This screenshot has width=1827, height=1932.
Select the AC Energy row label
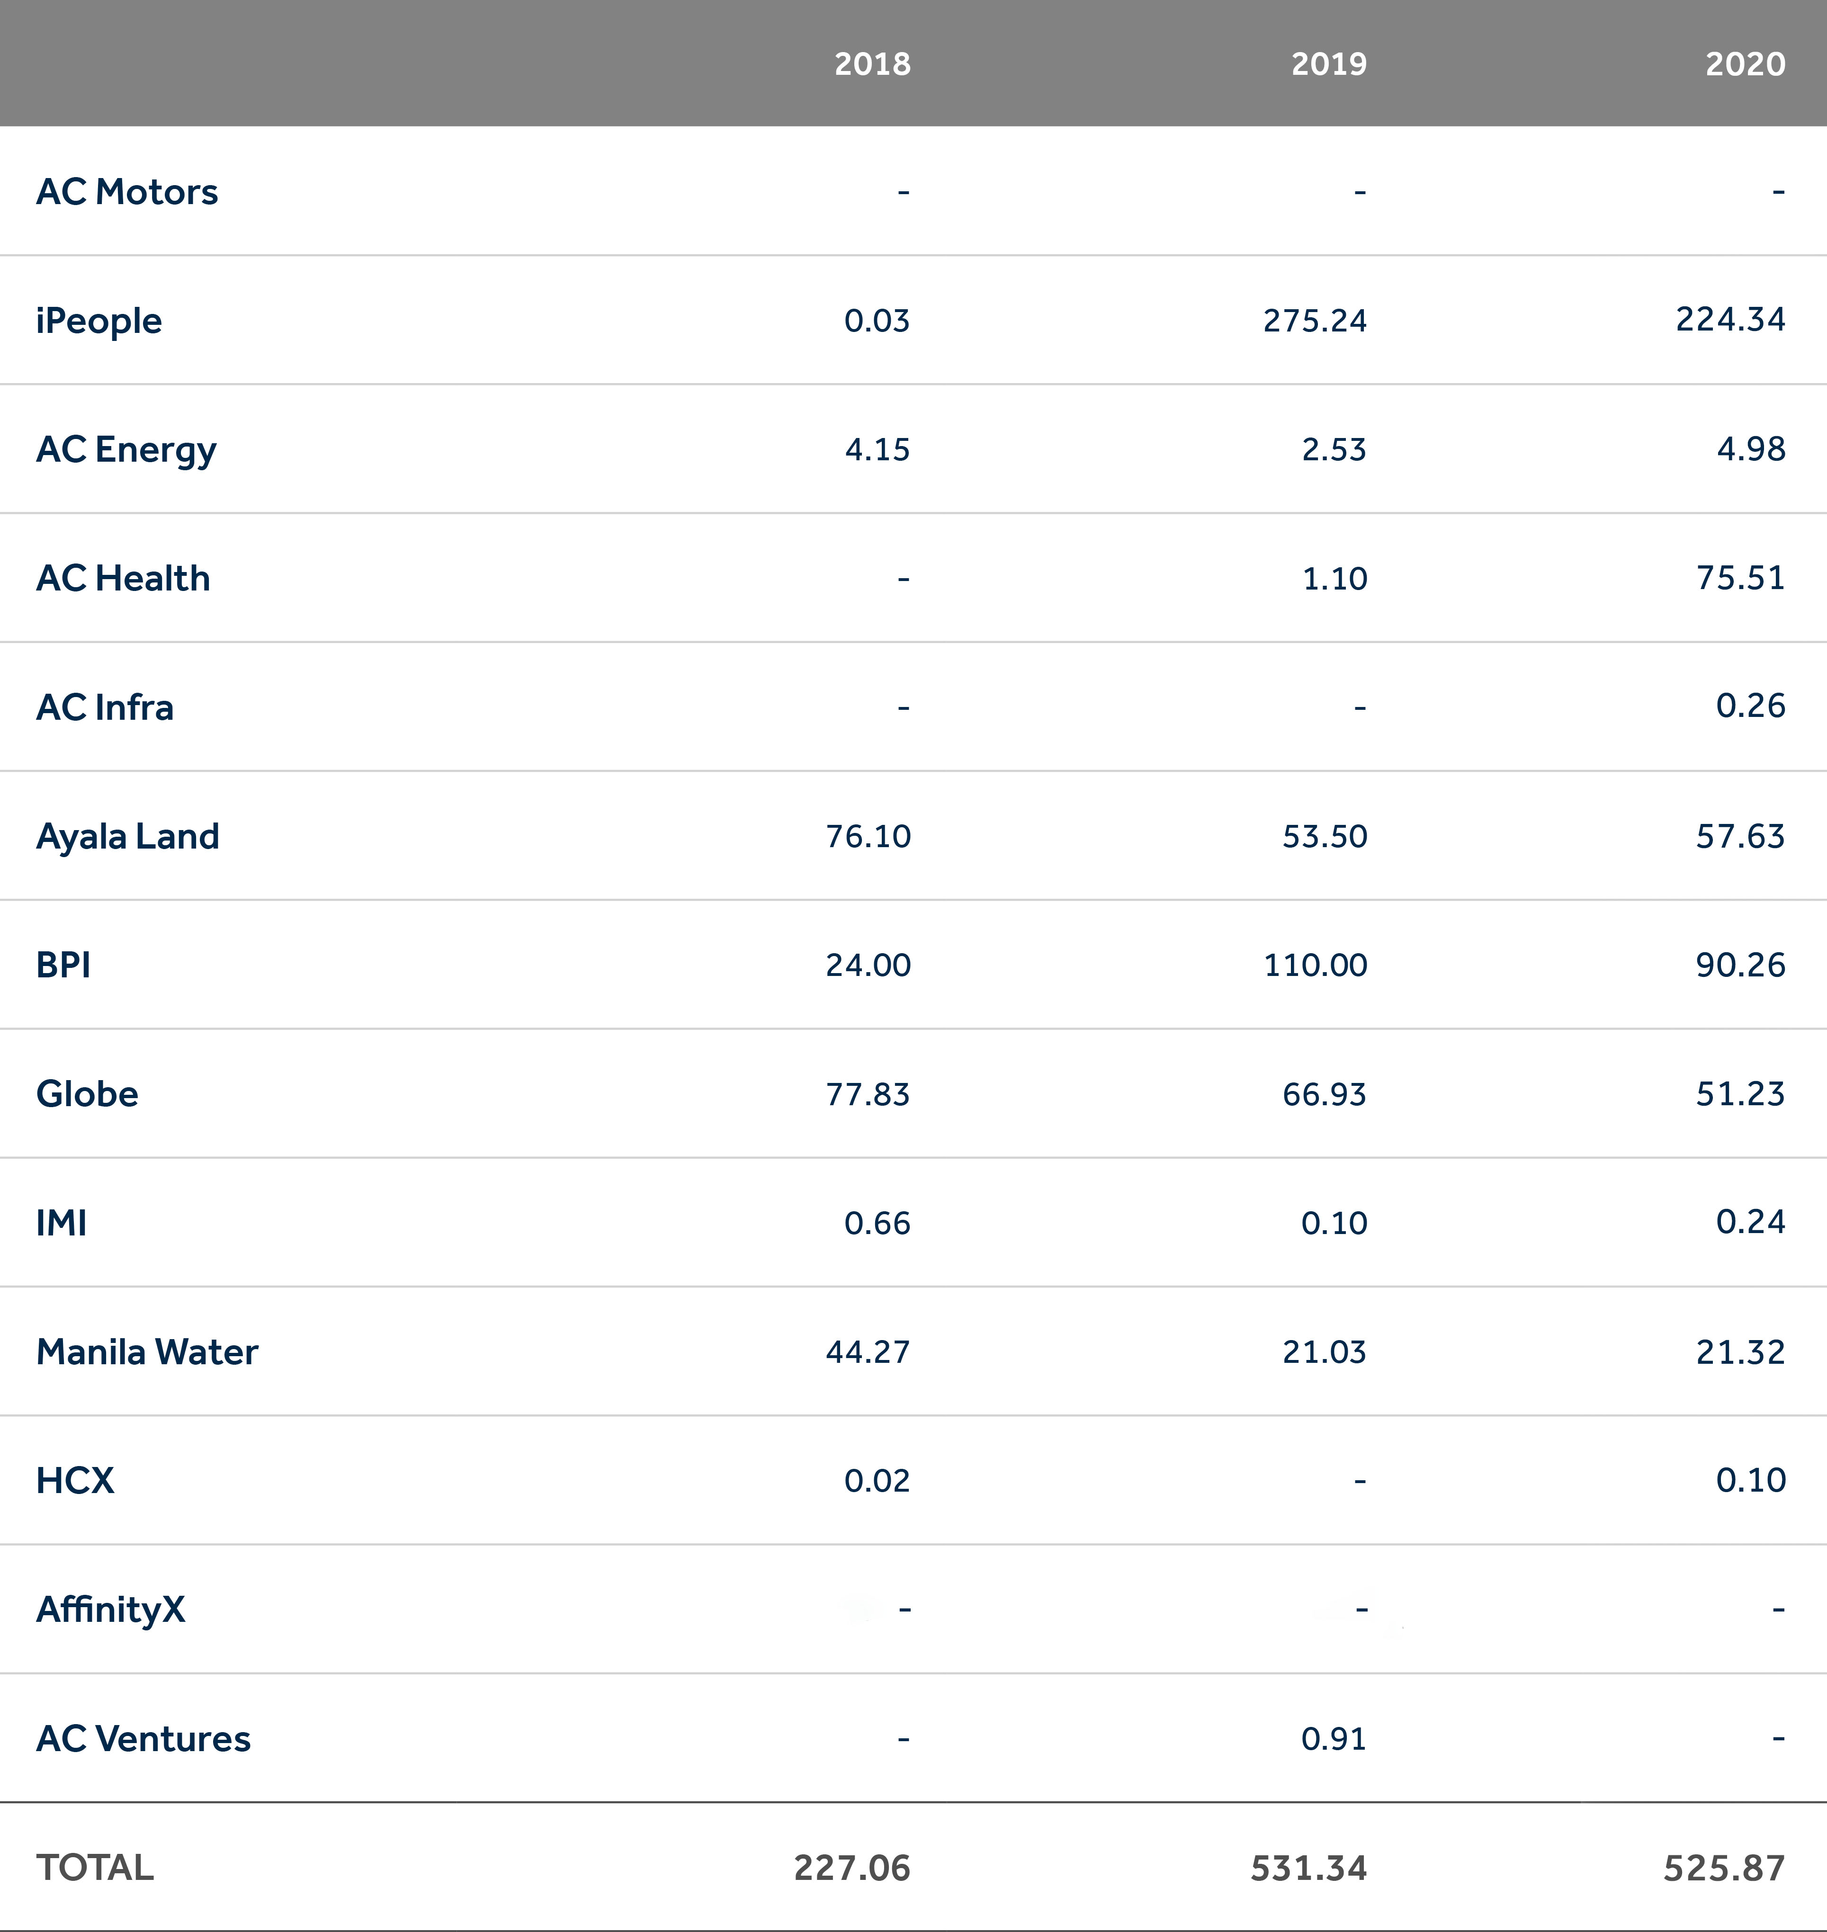click(125, 449)
